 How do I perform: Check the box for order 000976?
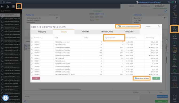pyautogui.click(x=32, y=56)
